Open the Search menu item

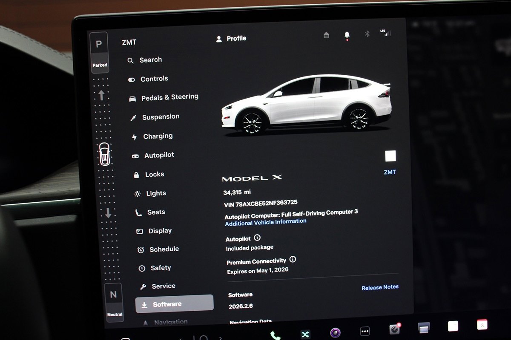[144, 60]
